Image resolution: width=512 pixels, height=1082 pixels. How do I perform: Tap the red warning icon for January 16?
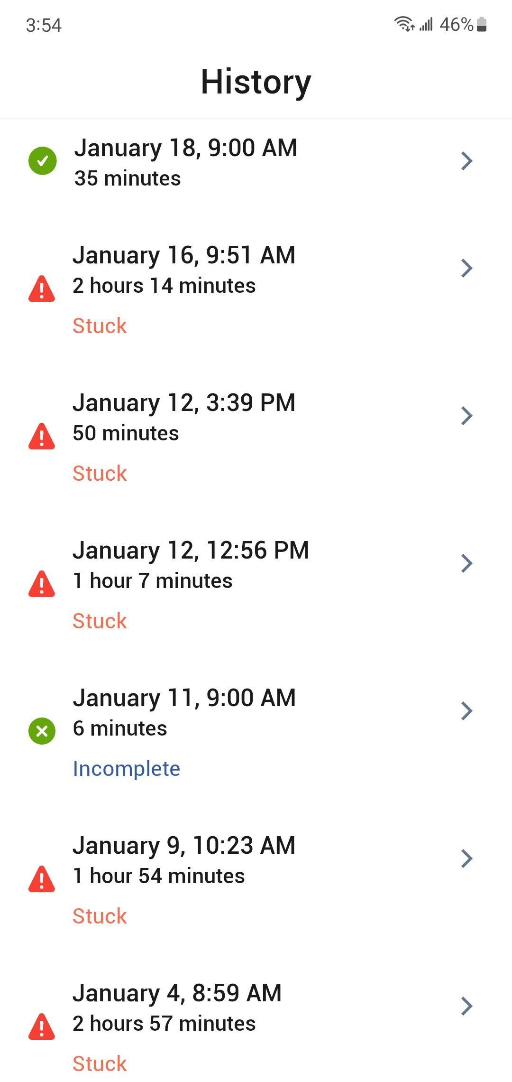point(42,289)
